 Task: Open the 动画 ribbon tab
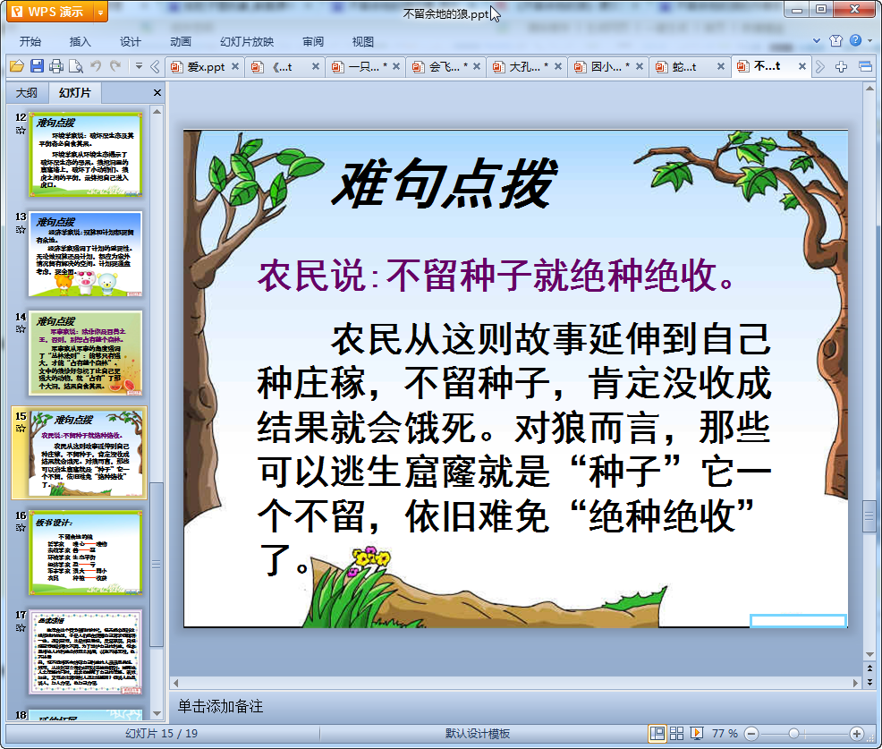(x=181, y=42)
